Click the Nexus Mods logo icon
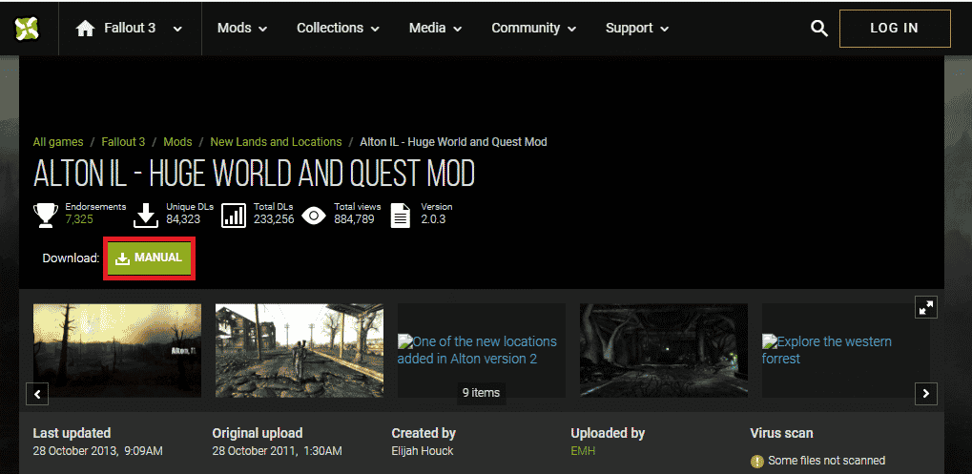Screen dimensions: 972x474 click(x=28, y=28)
